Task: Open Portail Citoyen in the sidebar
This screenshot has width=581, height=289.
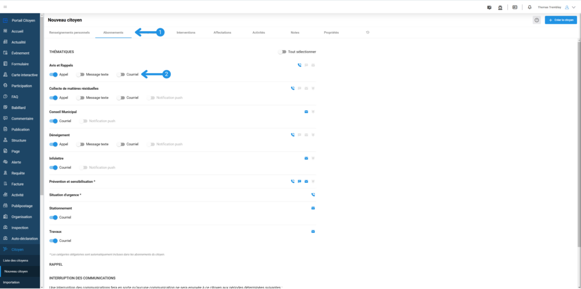Action: tap(20, 20)
